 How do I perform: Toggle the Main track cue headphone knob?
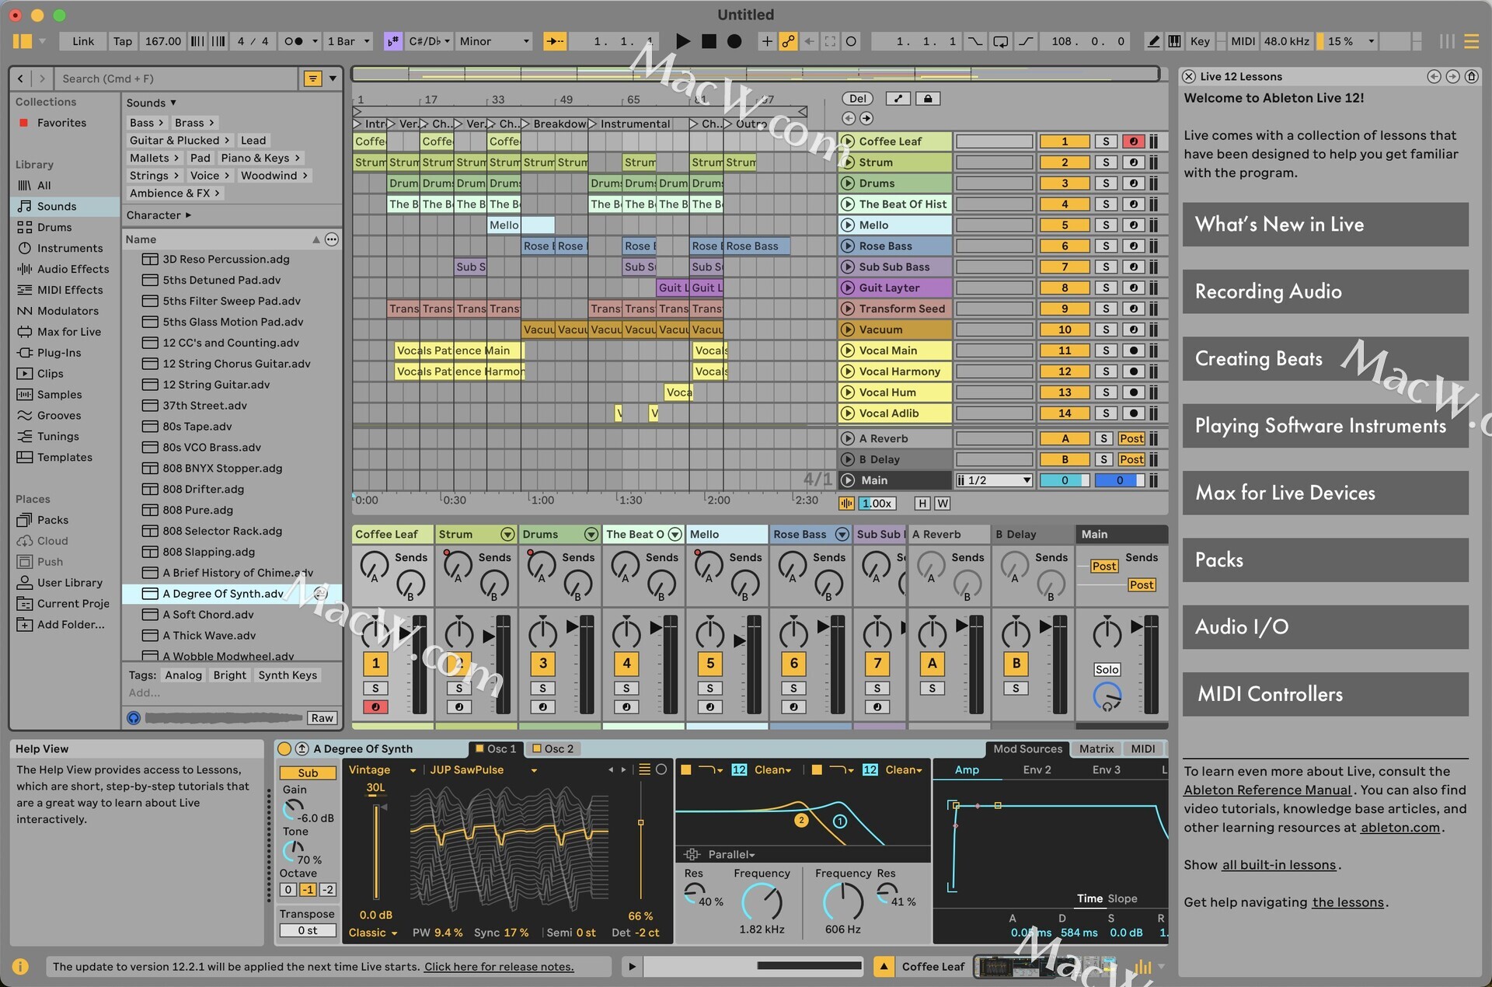pos(1107,696)
